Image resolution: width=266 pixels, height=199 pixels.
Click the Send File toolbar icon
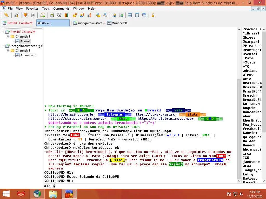coord(75,15)
